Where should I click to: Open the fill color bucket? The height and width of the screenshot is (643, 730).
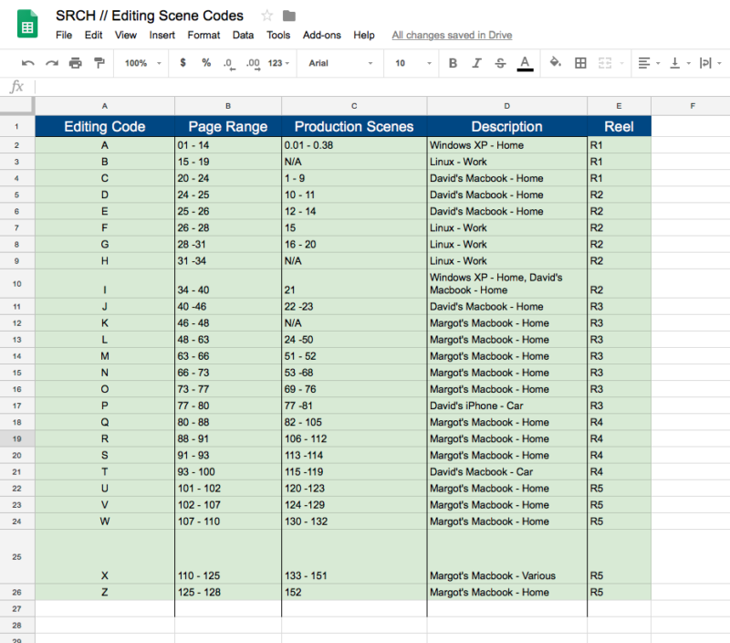coord(555,62)
